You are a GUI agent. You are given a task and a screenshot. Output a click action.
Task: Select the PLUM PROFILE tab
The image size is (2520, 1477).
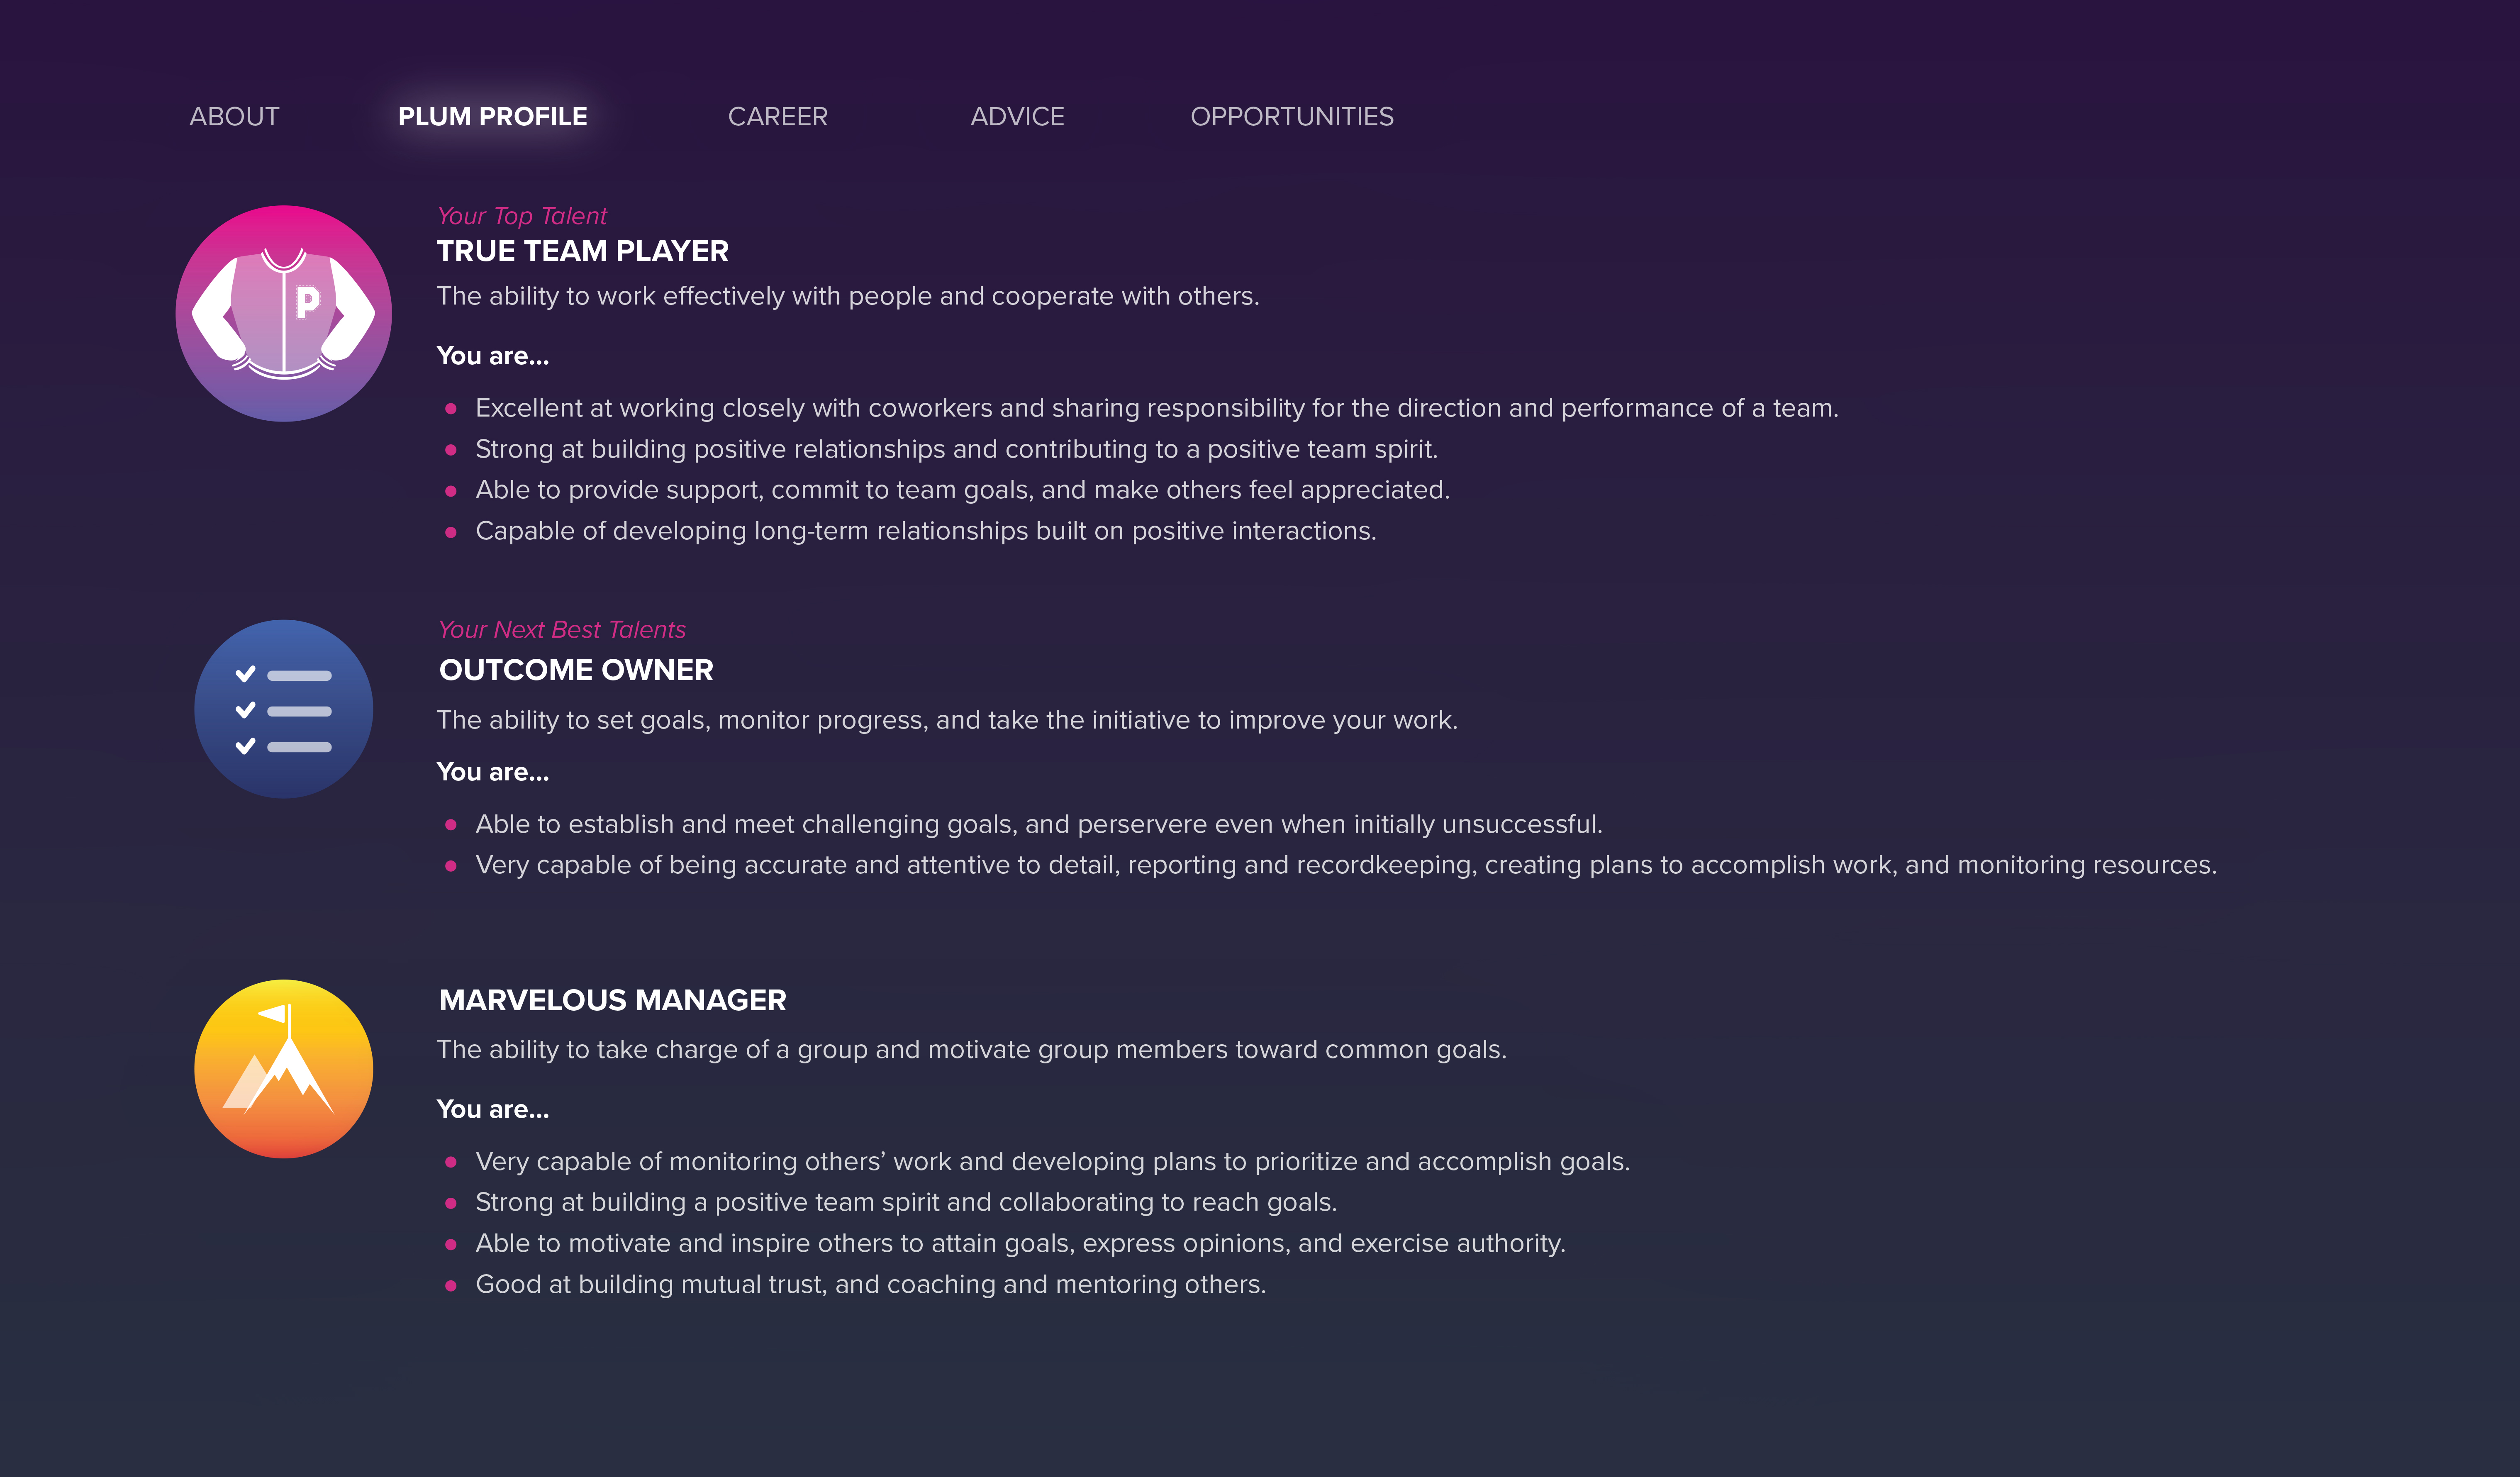[x=492, y=117]
